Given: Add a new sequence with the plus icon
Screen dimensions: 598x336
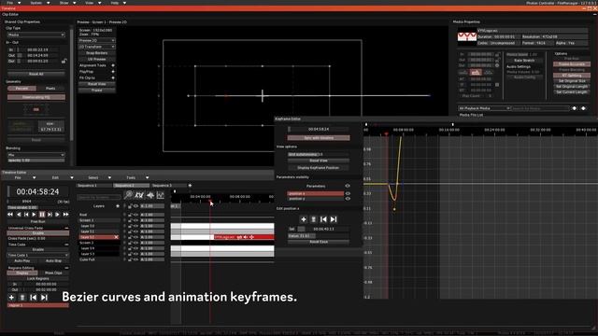Looking at the screenshot, I should [190, 186].
